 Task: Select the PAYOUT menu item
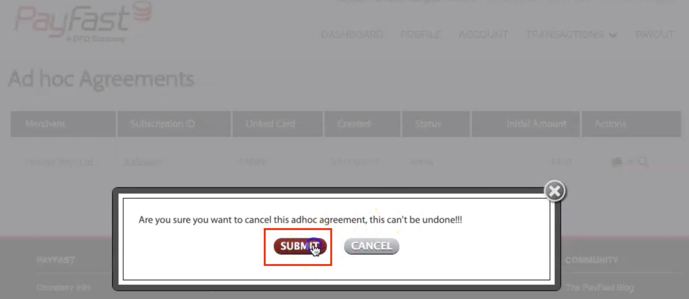[654, 34]
